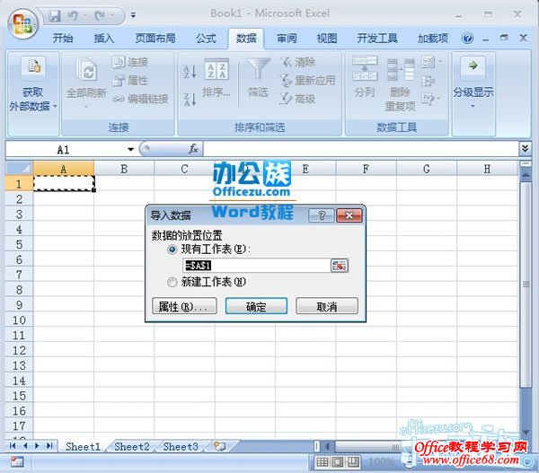Screen dimensions: 539x473
Task: Click the fx Insert Function icon
Action: (x=193, y=149)
